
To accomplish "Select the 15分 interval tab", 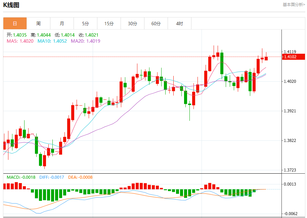I will point(109,24).
